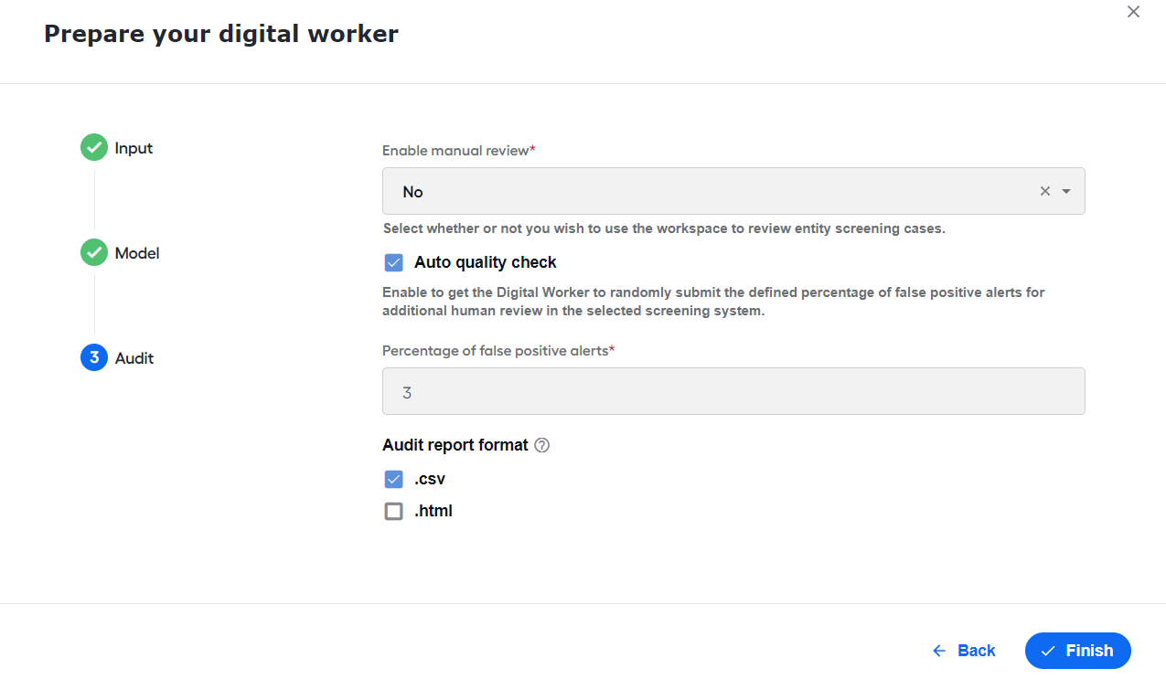Click the Percentage of false positive alerts field
The image size is (1166, 690).
[733, 391]
